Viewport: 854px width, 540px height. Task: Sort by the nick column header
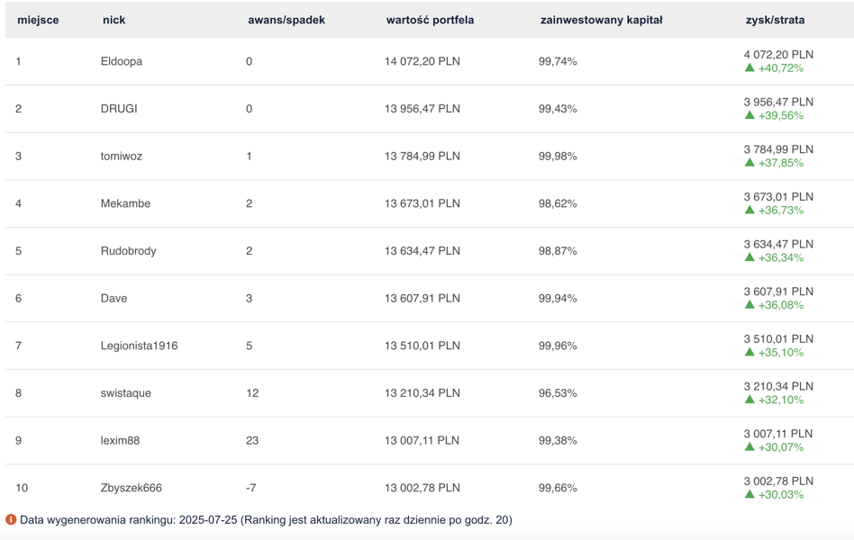[114, 20]
